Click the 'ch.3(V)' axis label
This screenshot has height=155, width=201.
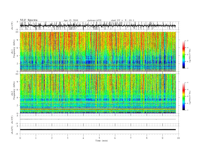(12, 120)
